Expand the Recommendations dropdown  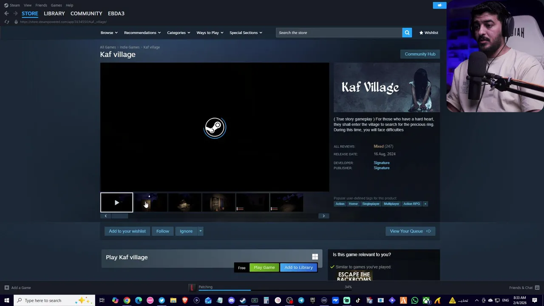click(x=142, y=33)
